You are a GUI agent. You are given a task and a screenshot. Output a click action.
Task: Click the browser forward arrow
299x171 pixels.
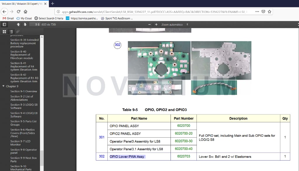click(12, 12)
